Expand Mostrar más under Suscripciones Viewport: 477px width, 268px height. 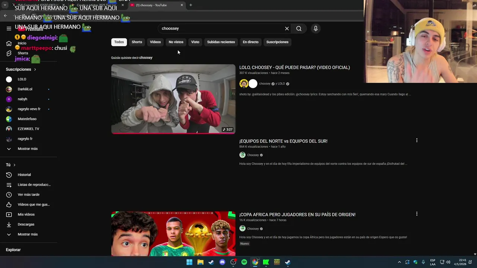pyautogui.click(x=28, y=149)
